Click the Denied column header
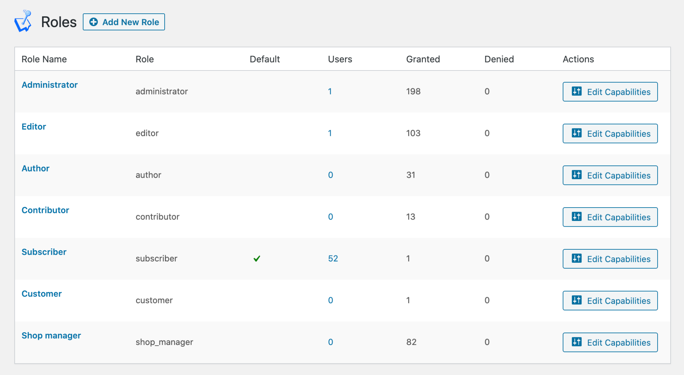684x375 pixels. pyautogui.click(x=499, y=59)
